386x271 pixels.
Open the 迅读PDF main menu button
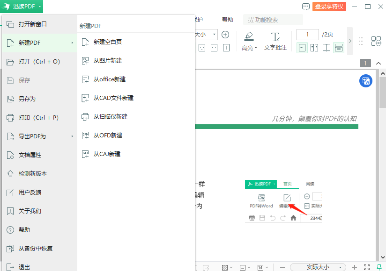tap(22, 7)
